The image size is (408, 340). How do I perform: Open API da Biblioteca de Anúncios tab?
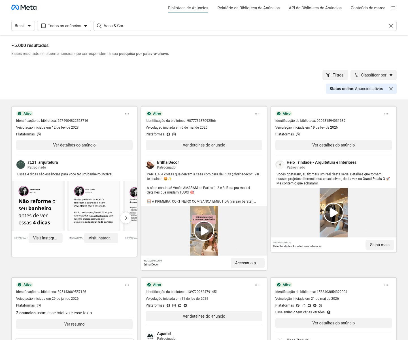[x=315, y=8]
